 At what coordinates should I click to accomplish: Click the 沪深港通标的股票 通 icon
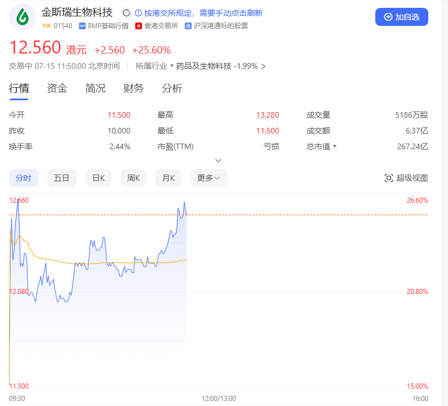(188, 26)
